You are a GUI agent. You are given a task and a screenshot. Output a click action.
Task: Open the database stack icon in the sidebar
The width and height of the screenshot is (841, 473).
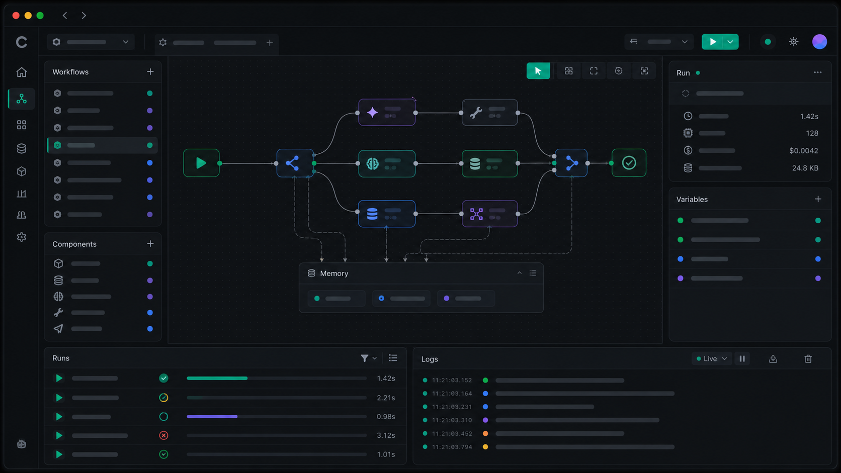click(x=21, y=148)
